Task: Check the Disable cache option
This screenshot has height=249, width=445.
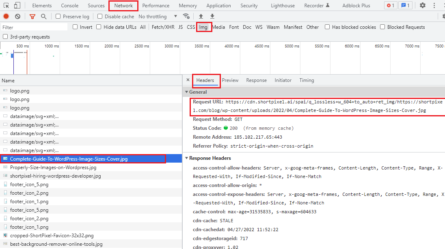Action: pos(100,17)
